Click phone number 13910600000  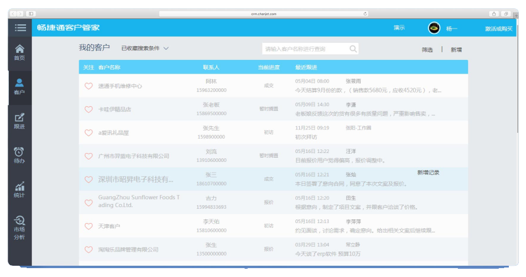coord(211,160)
